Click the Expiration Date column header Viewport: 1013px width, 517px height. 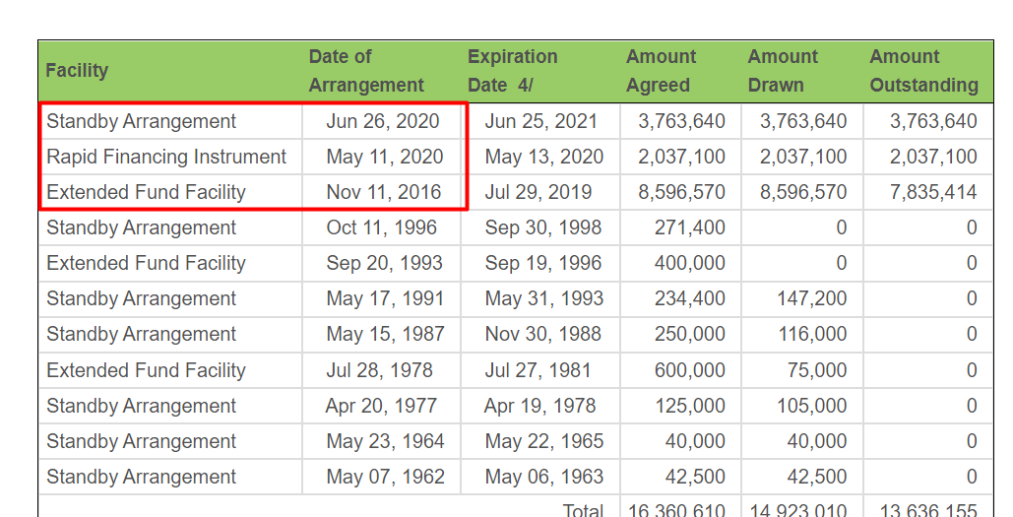pos(512,71)
